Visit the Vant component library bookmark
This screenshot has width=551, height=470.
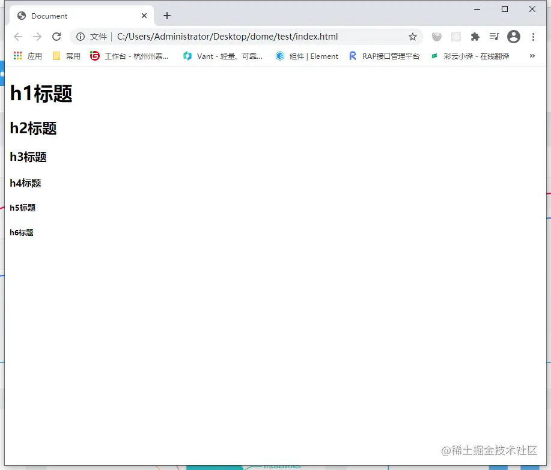click(x=222, y=56)
